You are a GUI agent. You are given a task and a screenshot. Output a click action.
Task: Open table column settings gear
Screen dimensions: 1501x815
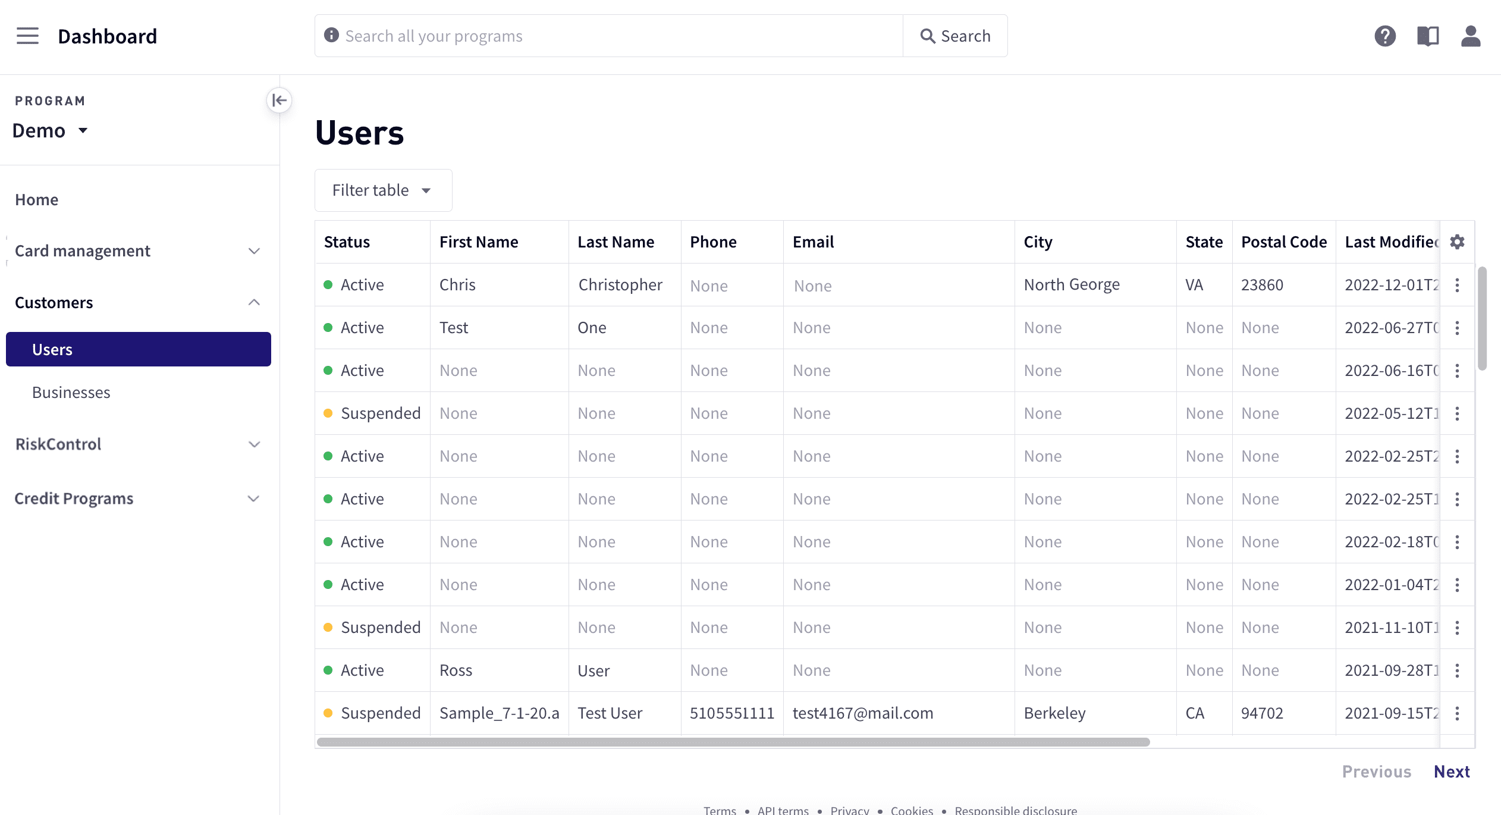click(x=1457, y=242)
